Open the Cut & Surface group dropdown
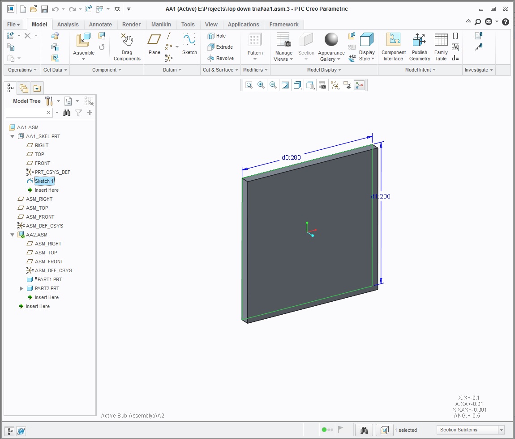Image resolution: width=515 pixels, height=439 pixels. tap(220, 70)
